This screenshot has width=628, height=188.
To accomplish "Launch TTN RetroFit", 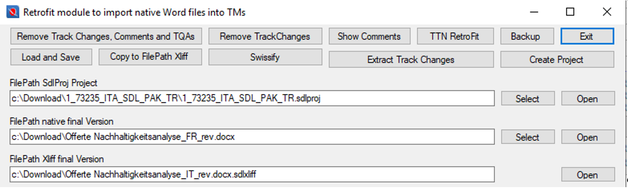I will (x=455, y=37).
